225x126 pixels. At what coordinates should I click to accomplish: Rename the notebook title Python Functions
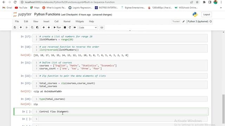pyautogui.click(x=47, y=14)
